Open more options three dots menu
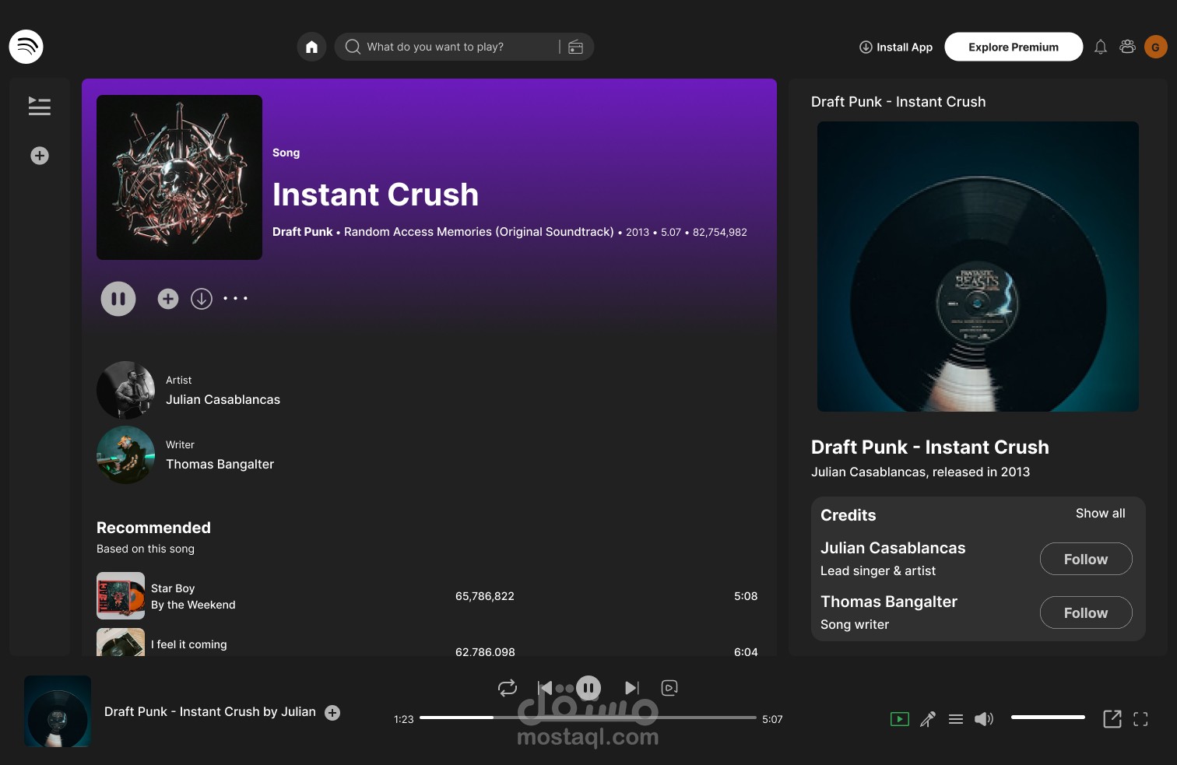The image size is (1177, 765). coord(235,298)
